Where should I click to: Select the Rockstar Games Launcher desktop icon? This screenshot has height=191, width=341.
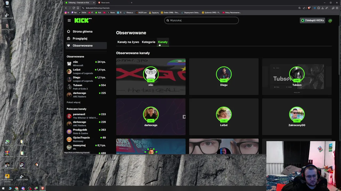pos(7,178)
